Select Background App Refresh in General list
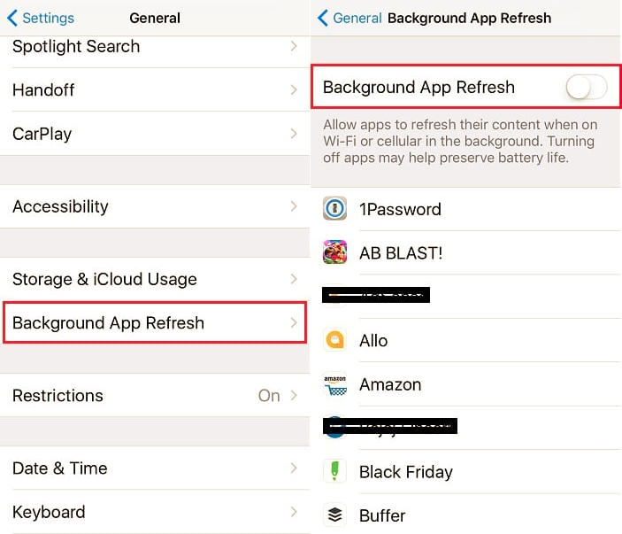The width and height of the screenshot is (622, 534). click(x=155, y=322)
